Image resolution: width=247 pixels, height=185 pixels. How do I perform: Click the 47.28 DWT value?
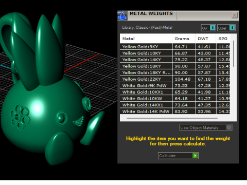[204, 86]
